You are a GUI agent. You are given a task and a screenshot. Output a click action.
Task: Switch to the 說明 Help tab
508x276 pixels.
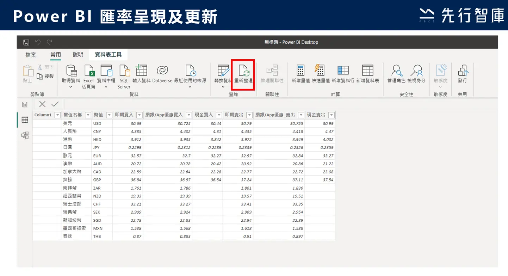(x=78, y=55)
